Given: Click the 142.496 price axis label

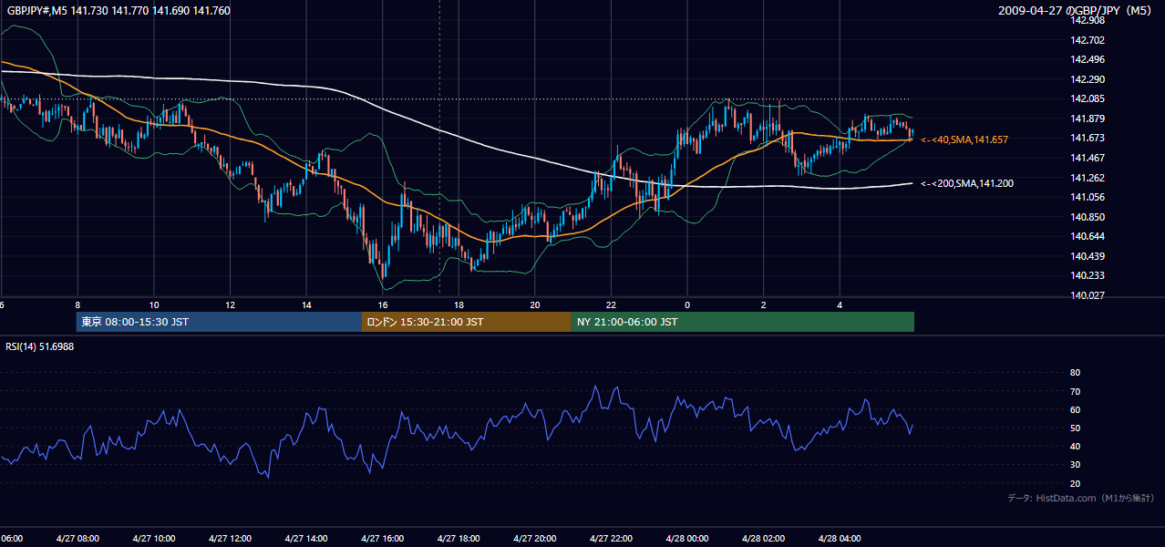Looking at the screenshot, I should (x=1087, y=59).
